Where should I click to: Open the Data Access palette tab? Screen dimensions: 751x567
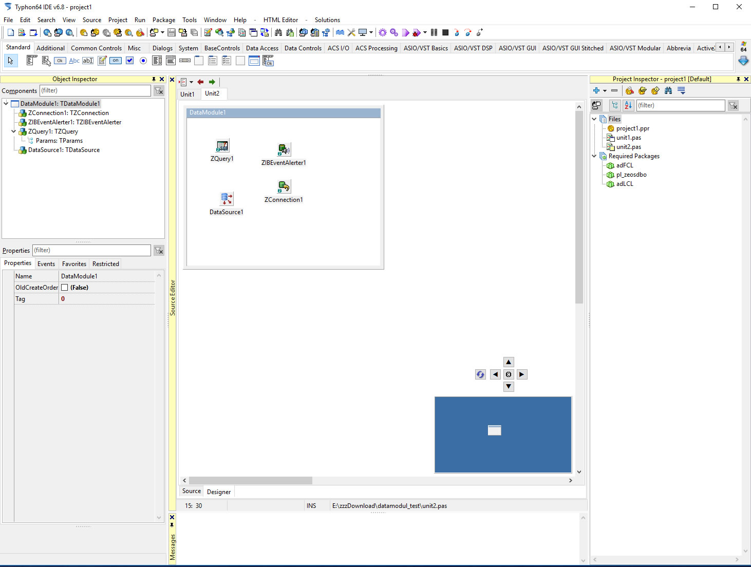262,48
